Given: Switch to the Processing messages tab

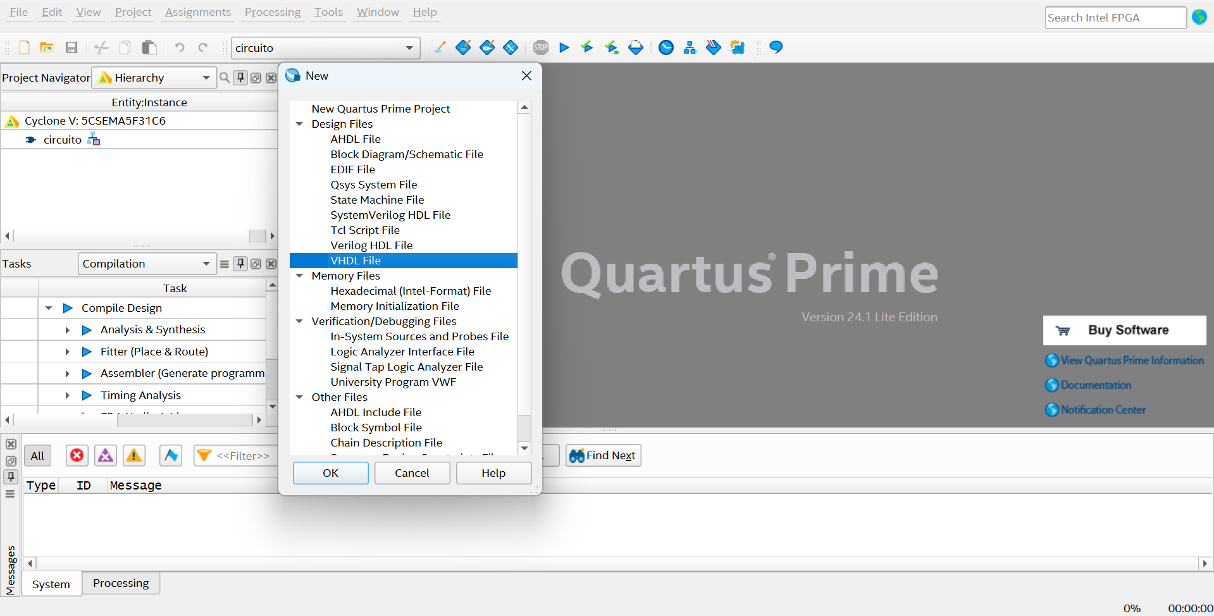Looking at the screenshot, I should 121,583.
